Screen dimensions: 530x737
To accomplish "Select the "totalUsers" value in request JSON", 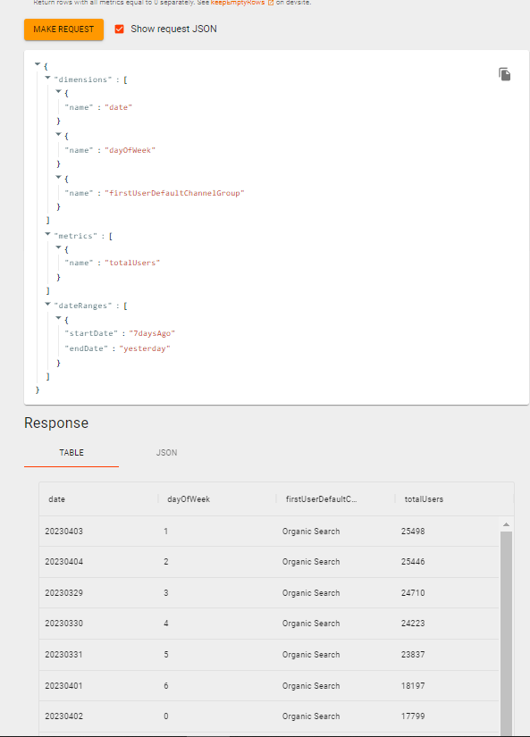I will pyautogui.click(x=132, y=263).
